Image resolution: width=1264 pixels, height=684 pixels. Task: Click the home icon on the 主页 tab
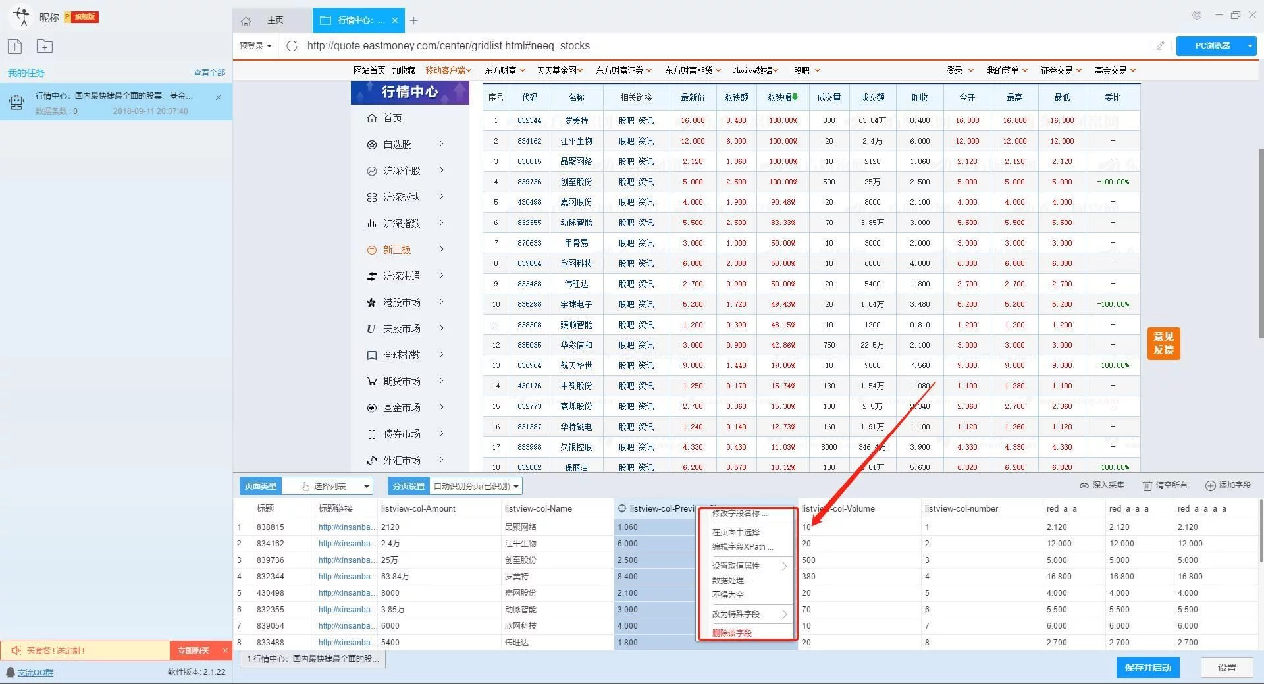pos(246,21)
